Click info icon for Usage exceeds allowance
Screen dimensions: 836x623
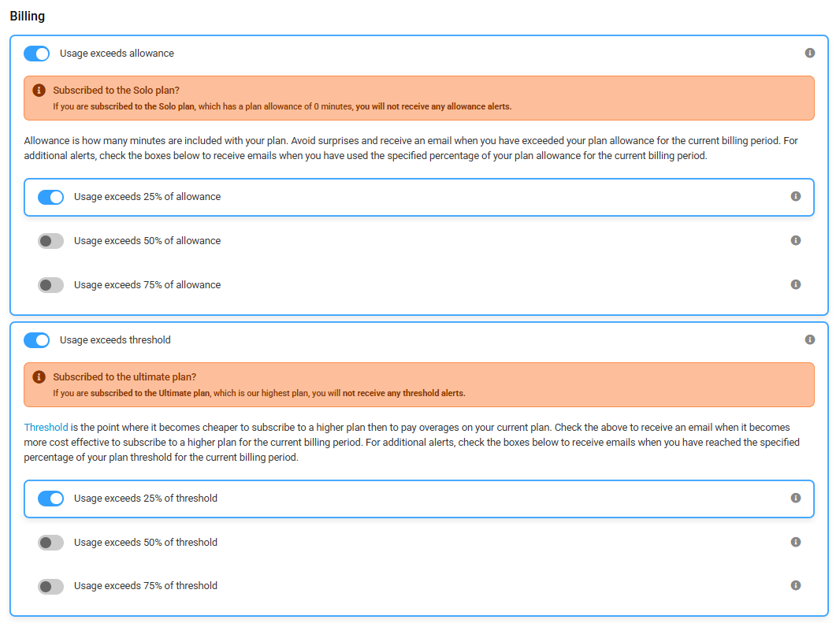point(809,53)
